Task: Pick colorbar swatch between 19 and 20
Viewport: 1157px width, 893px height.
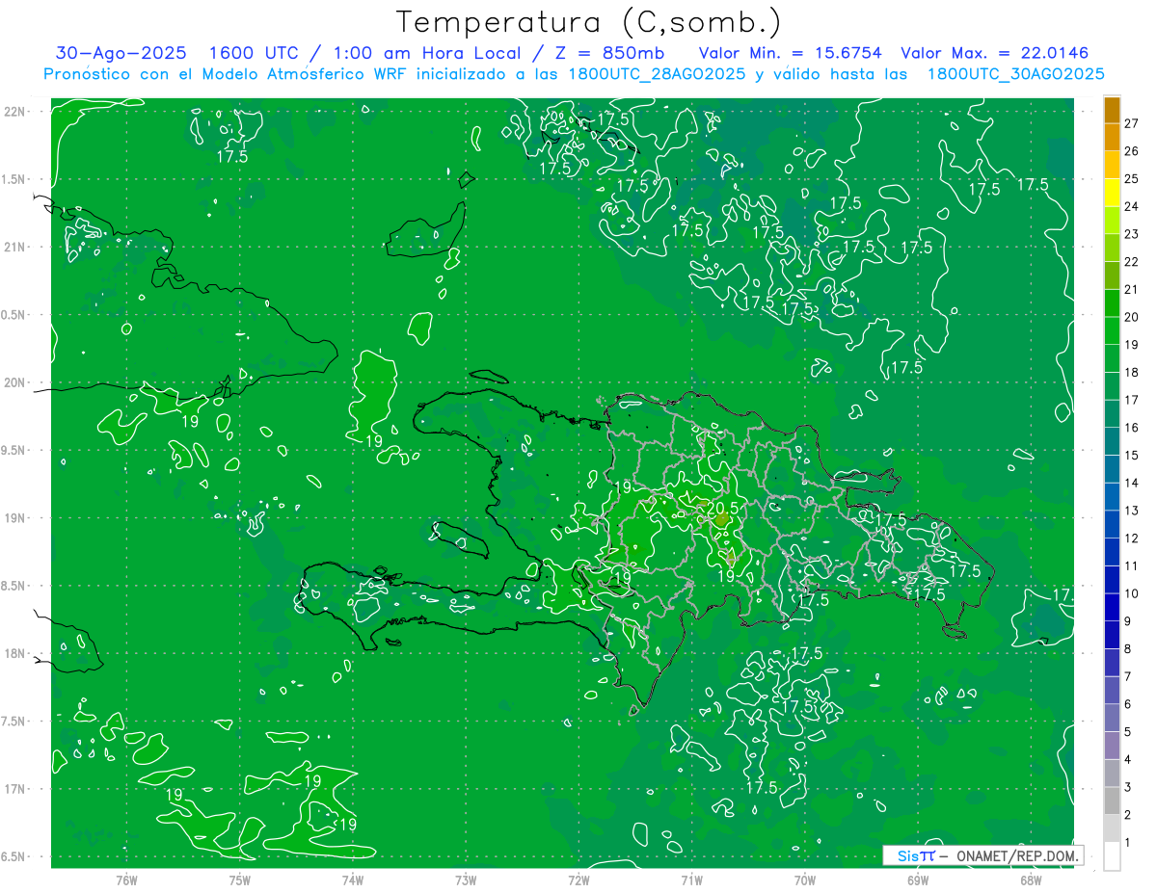Action: click(1112, 330)
